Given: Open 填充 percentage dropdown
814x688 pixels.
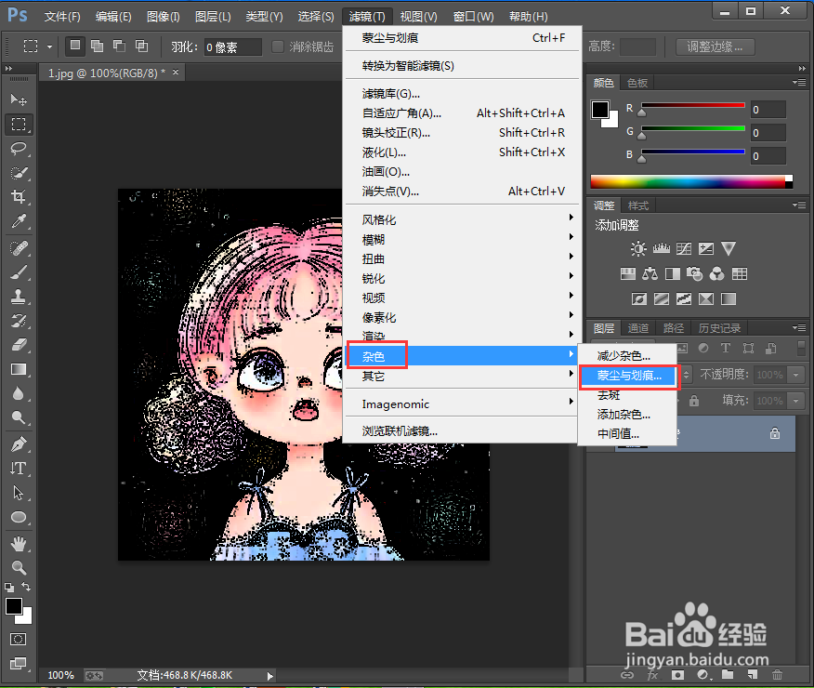Looking at the screenshot, I should 795,401.
